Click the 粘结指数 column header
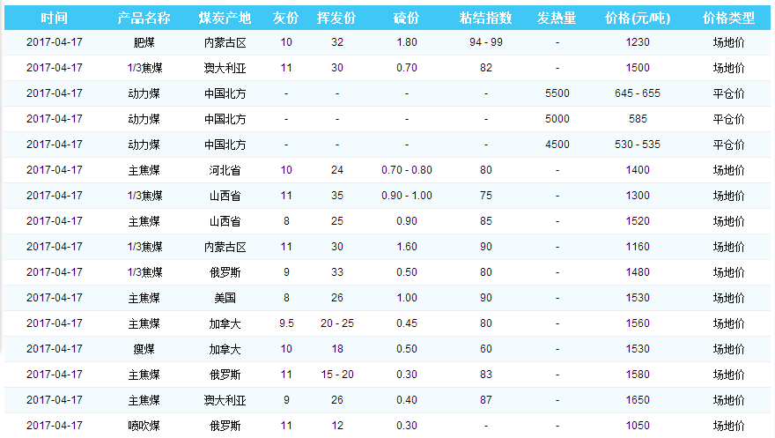The width and height of the screenshot is (775, 438). click(x=485, y=19)
